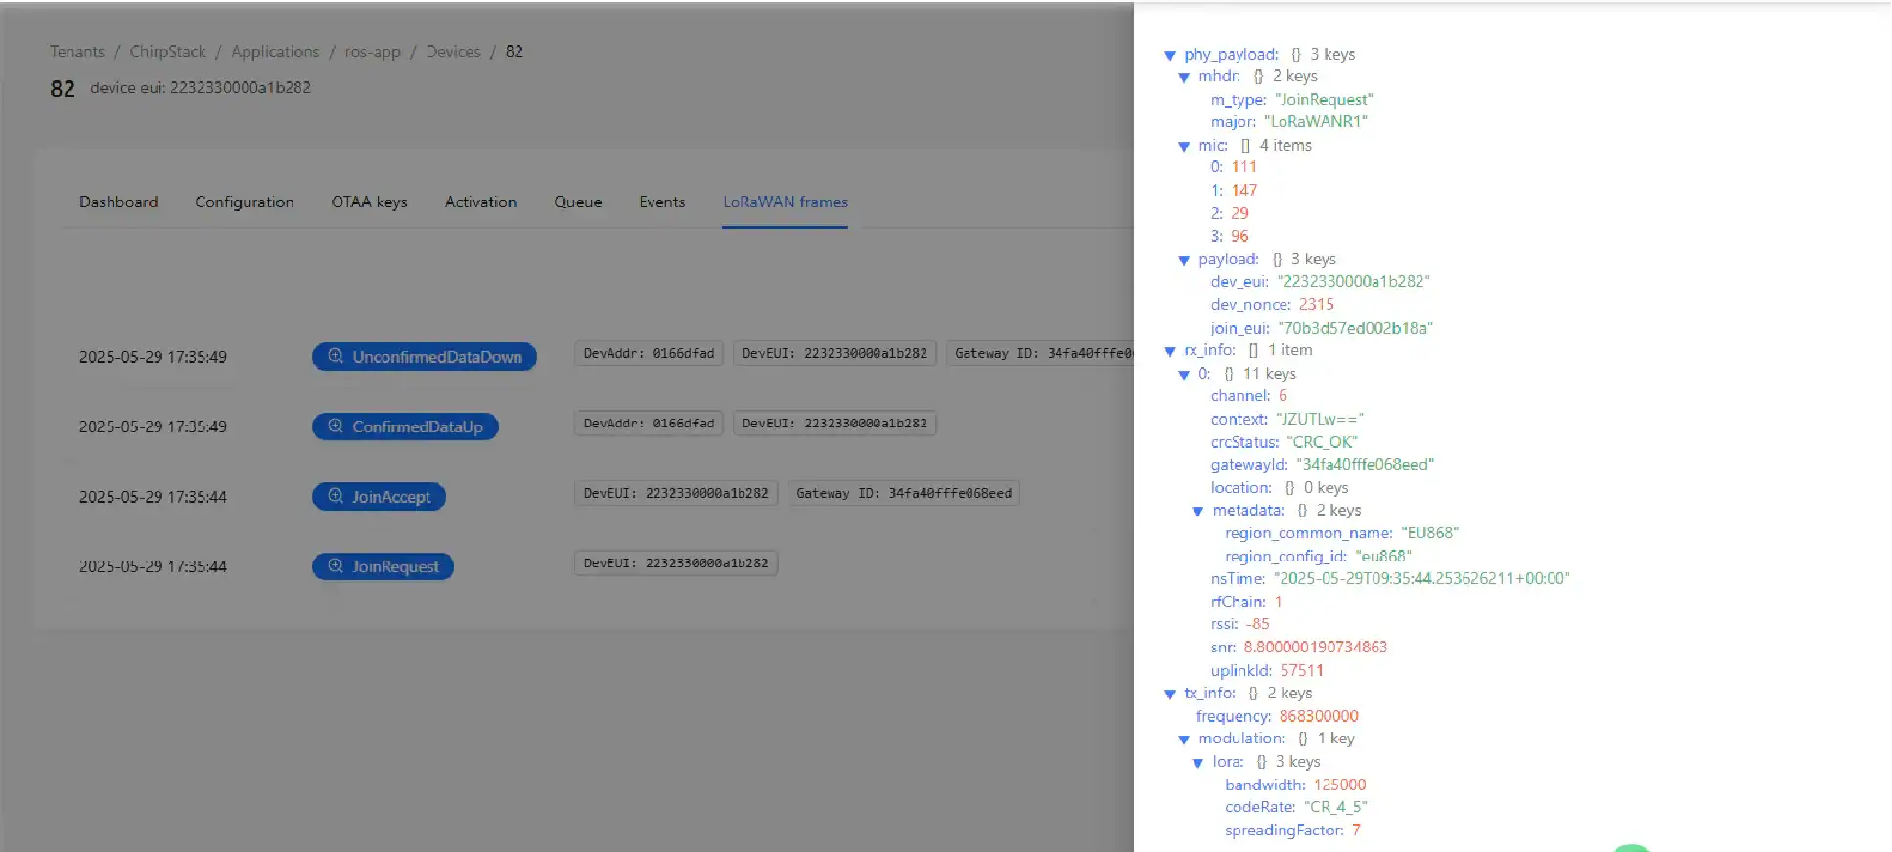This screenshot has height=852, width=1892.
Task: Click DevEUI tag in ConfirmedDataUp row
Action: pyautogui.click(x=834, y=424)
